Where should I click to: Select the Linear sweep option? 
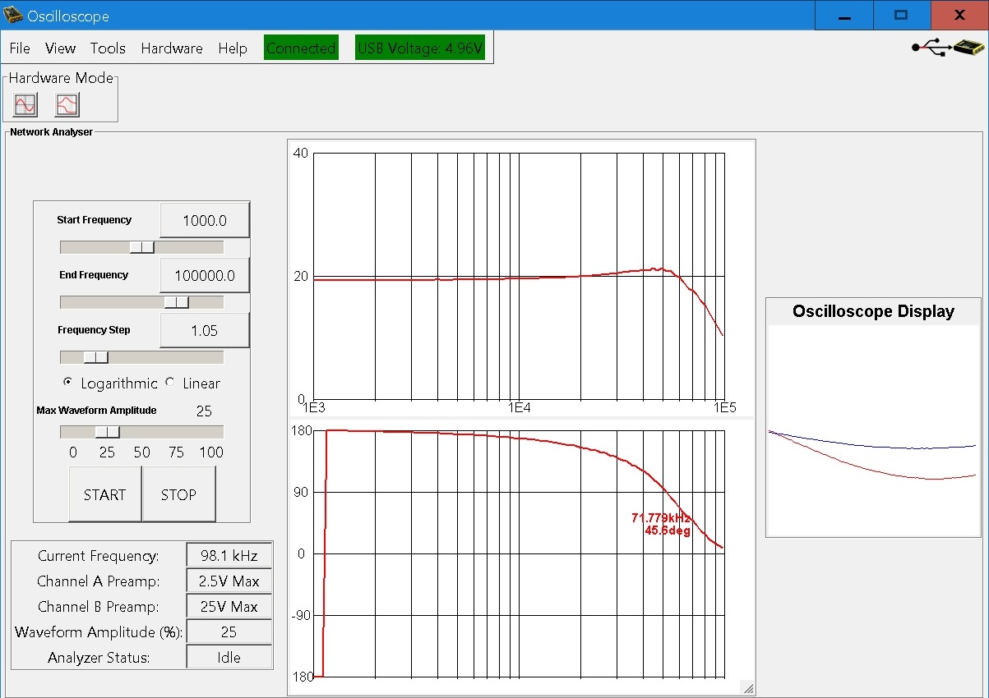click(x=171, y=383)
